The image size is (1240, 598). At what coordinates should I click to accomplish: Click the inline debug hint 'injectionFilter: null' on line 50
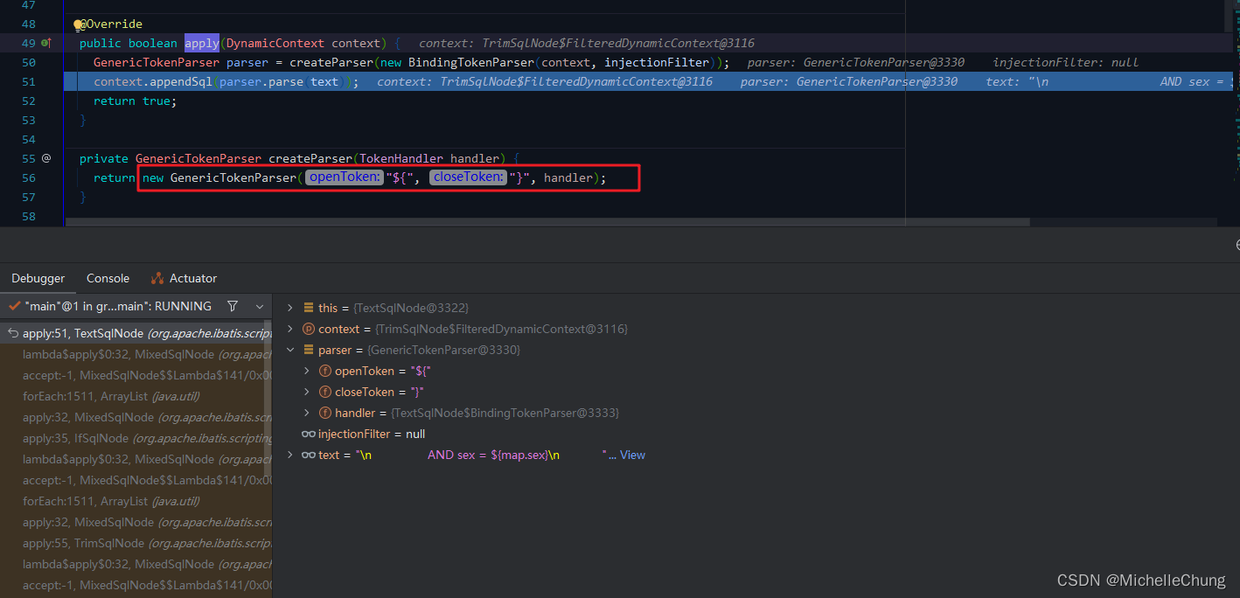[1066, 62]
